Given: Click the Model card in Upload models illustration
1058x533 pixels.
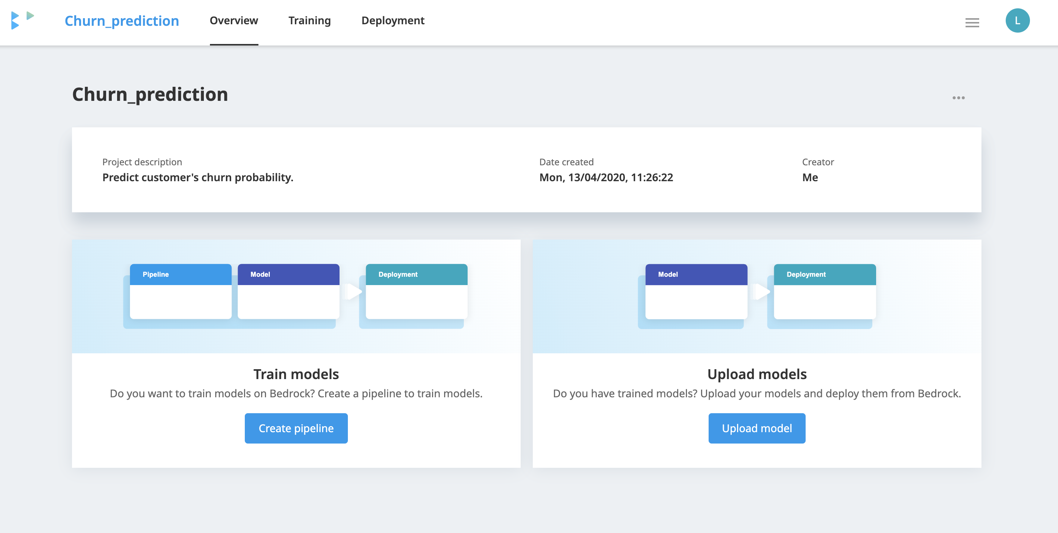Looking at the screenshot, I should coord(696,291).
